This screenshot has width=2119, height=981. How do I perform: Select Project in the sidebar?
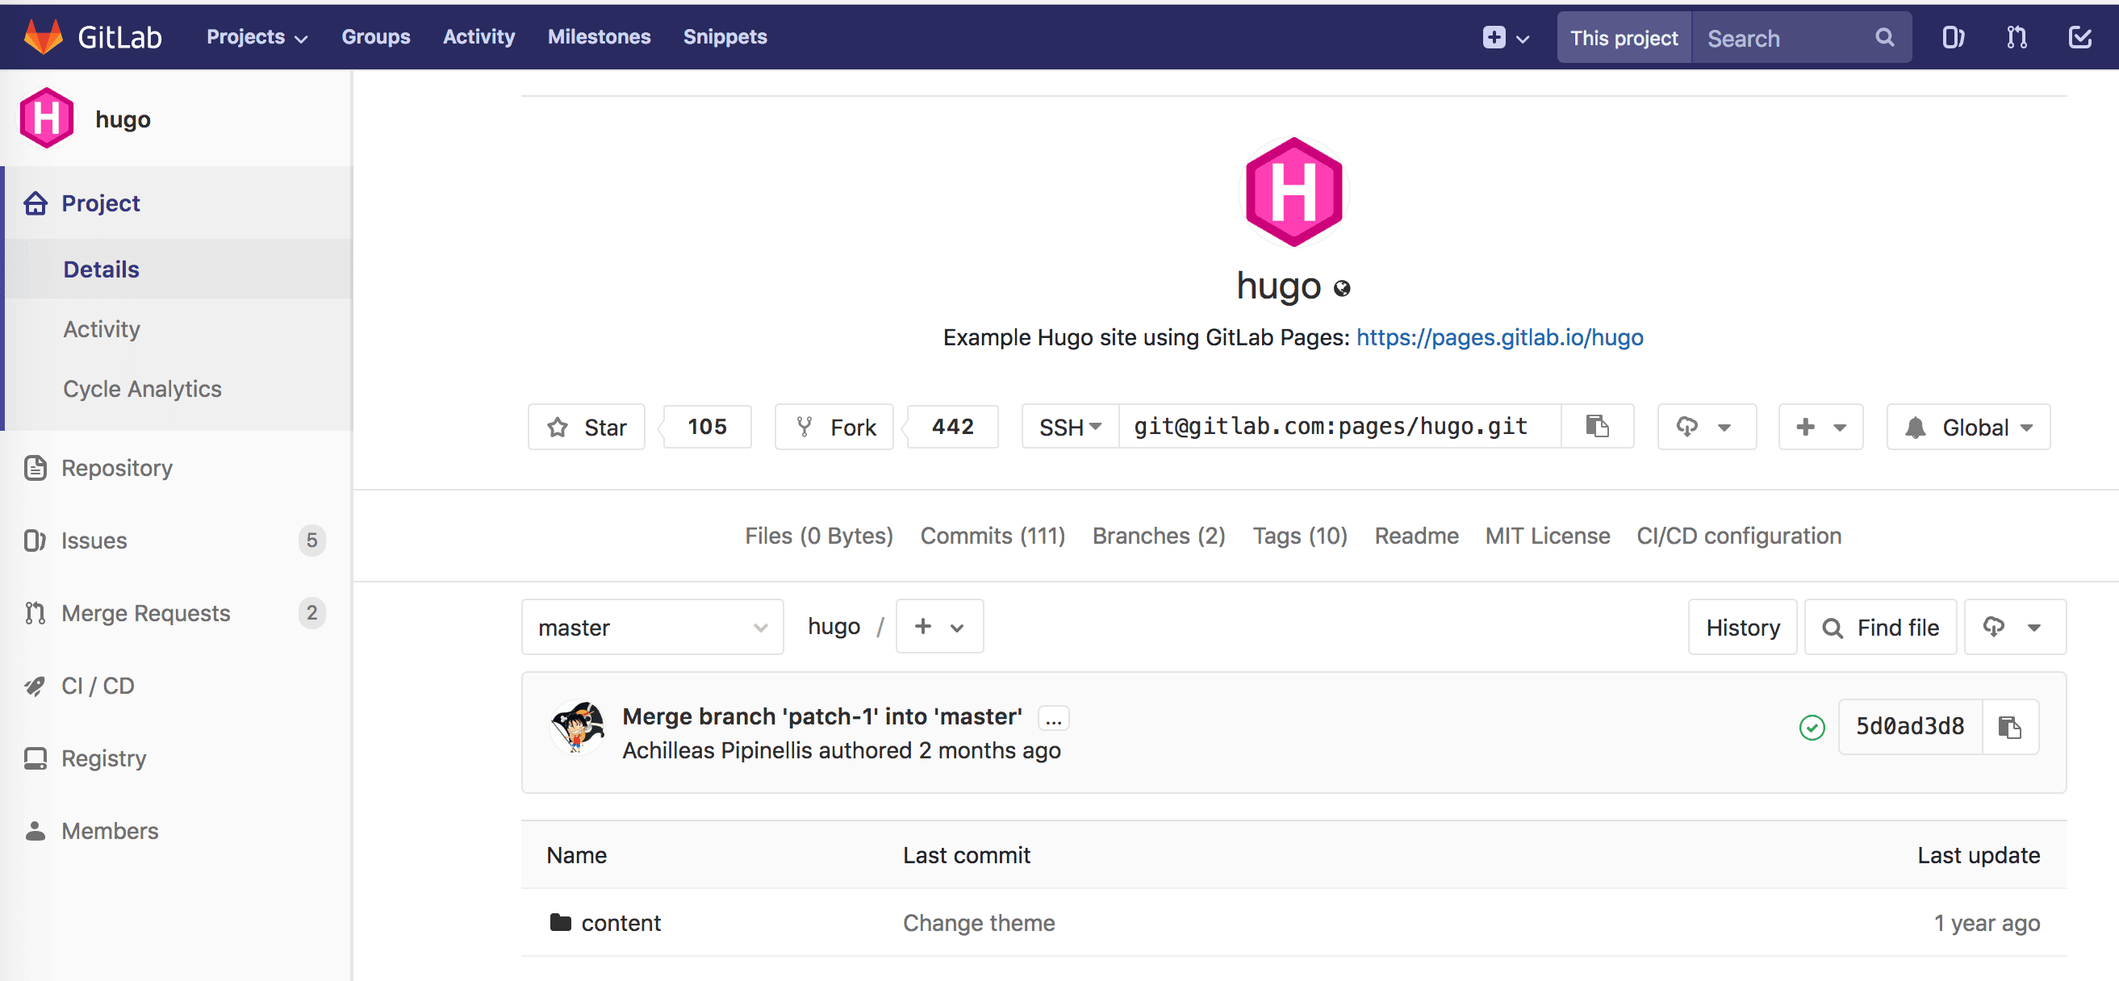pos(179,203)
